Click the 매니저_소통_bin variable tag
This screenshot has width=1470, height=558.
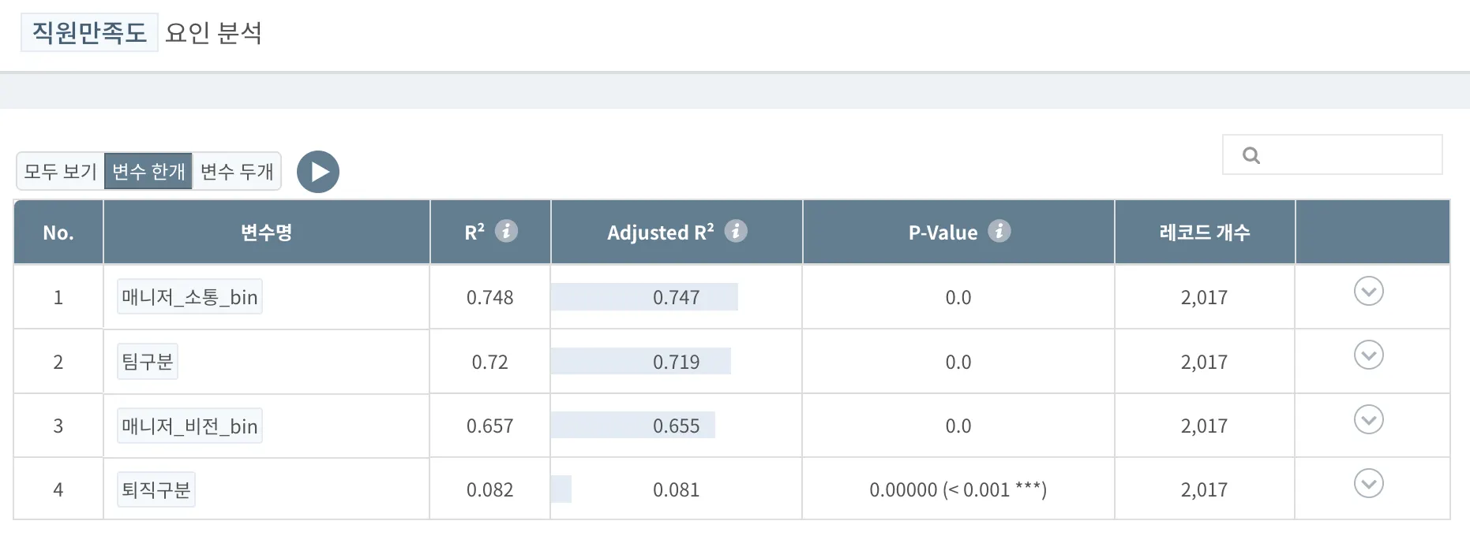189,297
